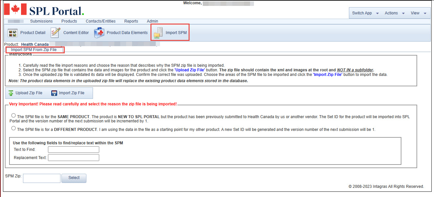Expand the Switch App dropdown
This screenshot has width=434, height=197.
[x=365, y=13]
